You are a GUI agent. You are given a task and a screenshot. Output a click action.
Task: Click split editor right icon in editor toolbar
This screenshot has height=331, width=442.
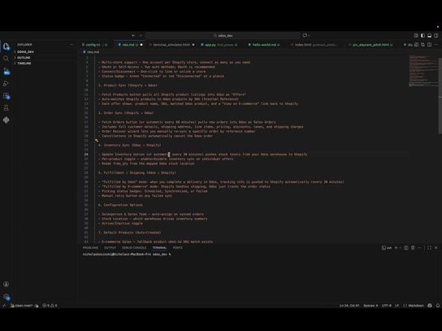click(430, 44)
